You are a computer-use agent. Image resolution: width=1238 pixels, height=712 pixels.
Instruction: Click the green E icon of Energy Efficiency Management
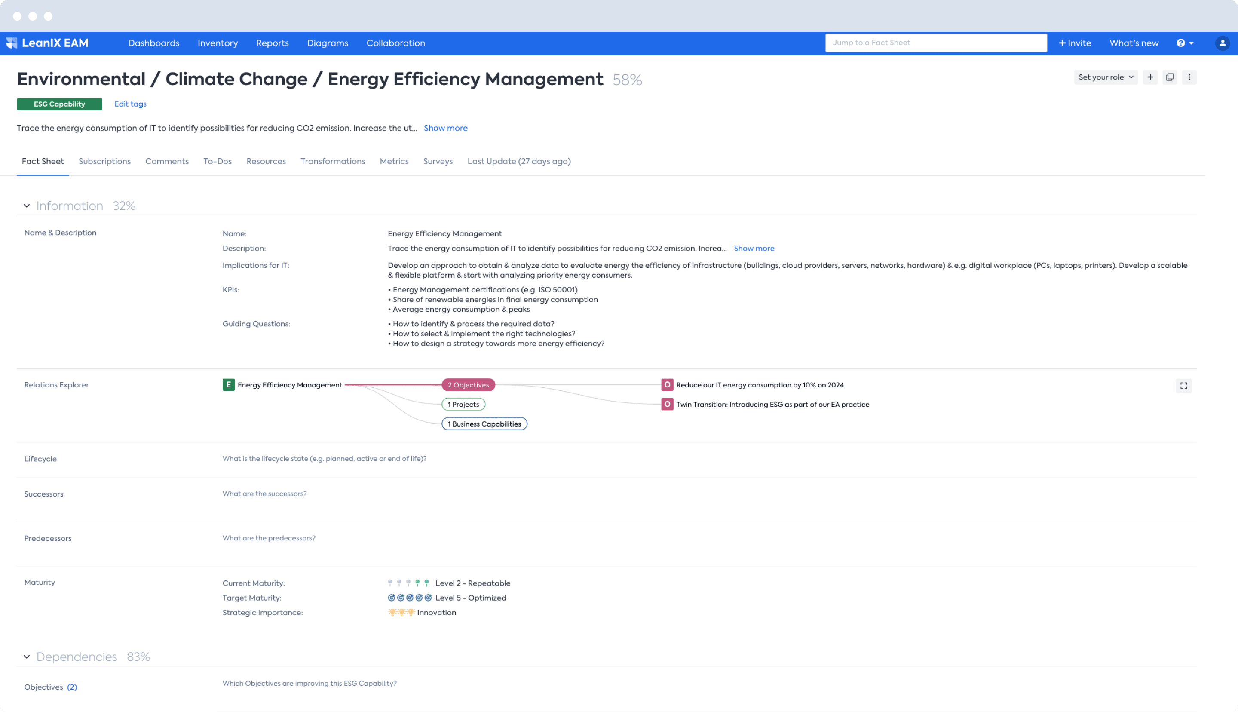228,385
